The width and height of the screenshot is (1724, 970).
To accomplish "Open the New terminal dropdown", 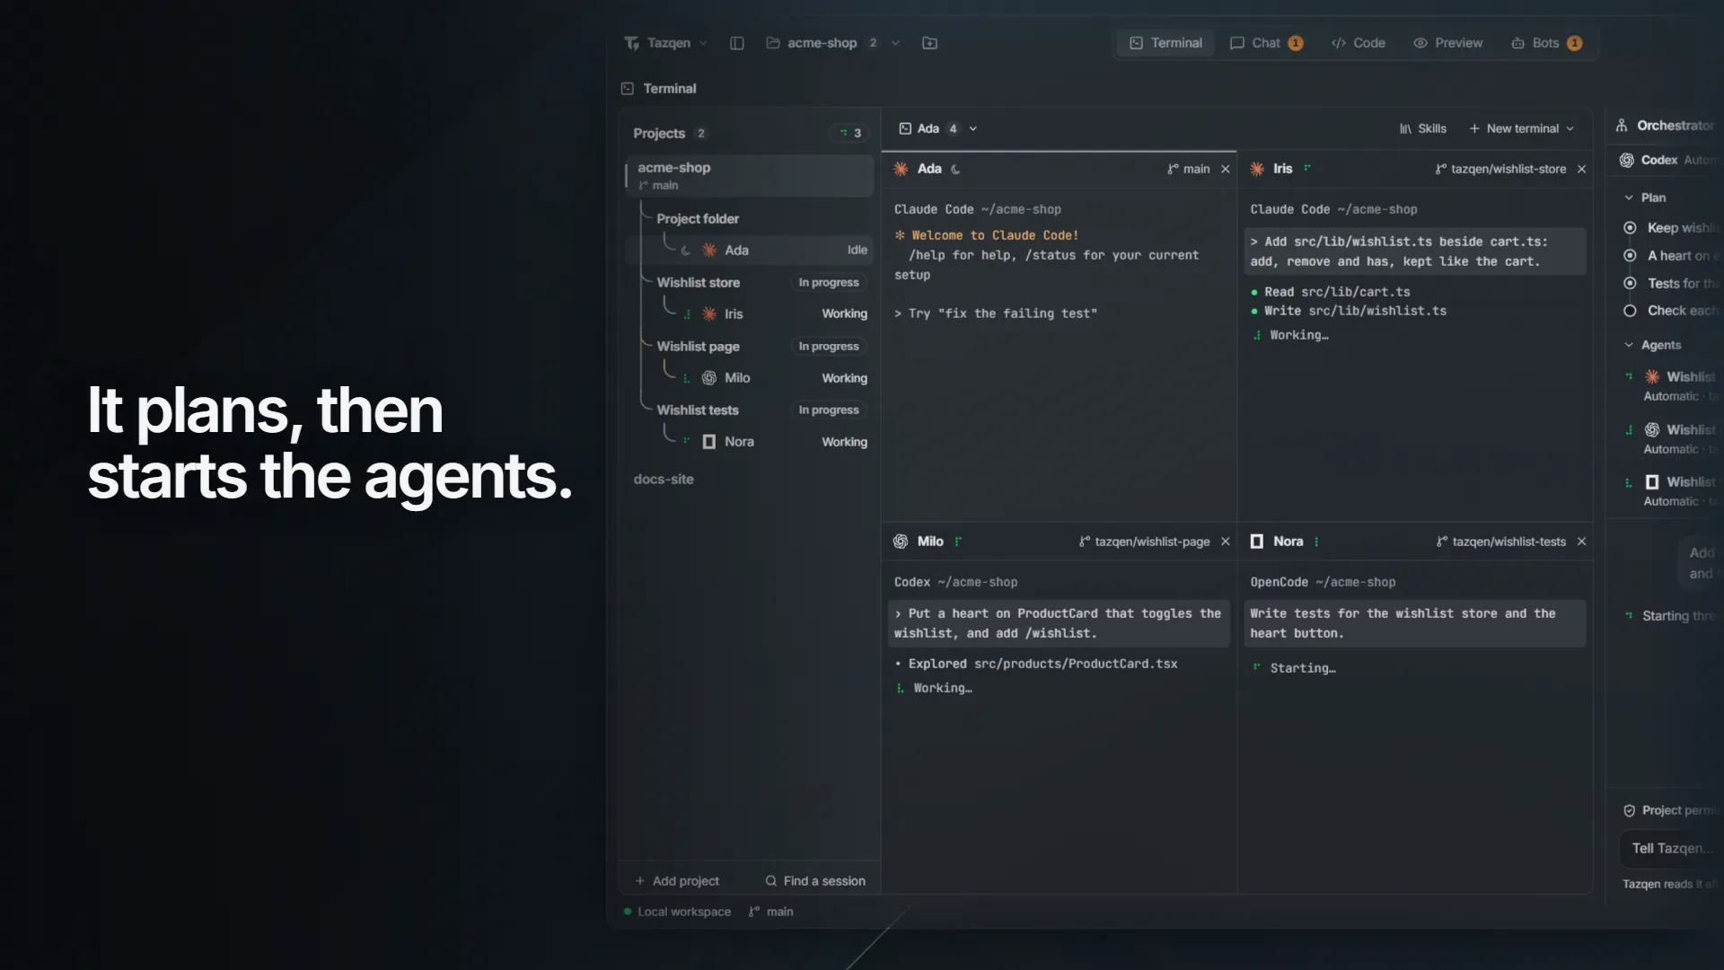I will click(1521, 128).
